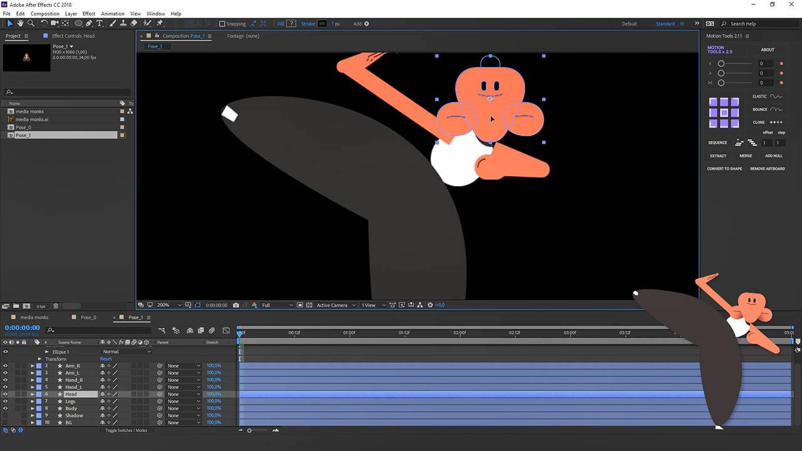
Task: Click the Motion Tools bounce curve icon
Action: (776, 110)
